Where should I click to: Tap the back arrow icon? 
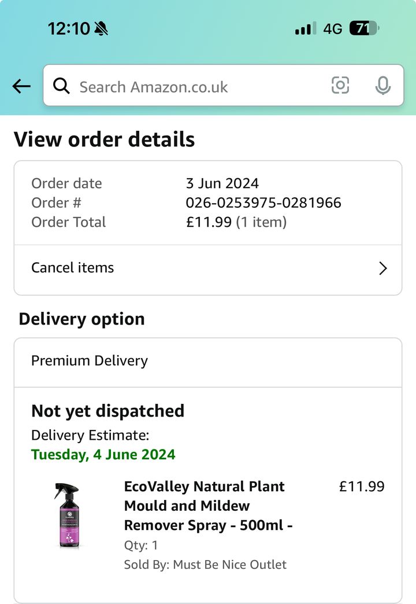(21, 86)
